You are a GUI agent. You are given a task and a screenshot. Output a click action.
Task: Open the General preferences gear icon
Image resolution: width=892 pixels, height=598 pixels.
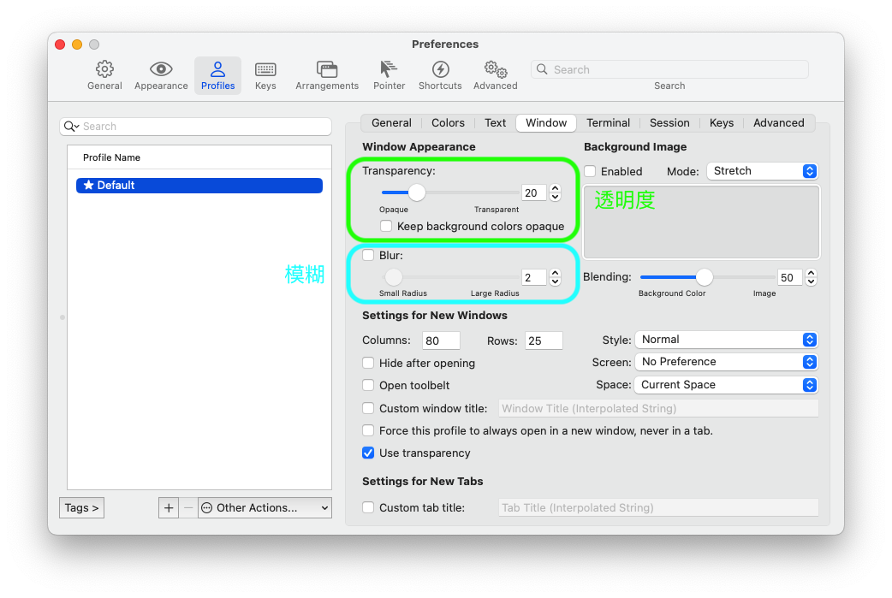click(104, 69)
